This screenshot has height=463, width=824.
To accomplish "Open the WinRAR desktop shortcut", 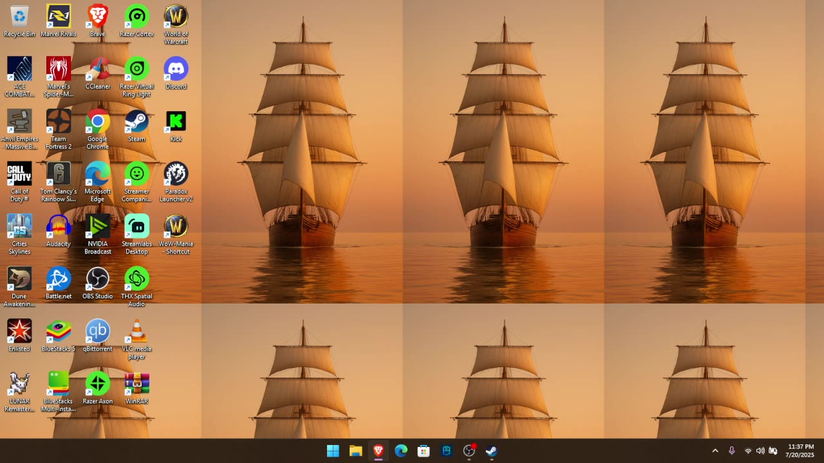I will pyautogui.click(x=136, y=388).
